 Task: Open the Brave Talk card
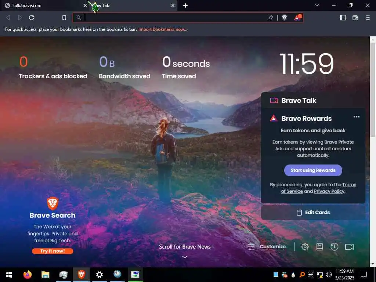313,100
